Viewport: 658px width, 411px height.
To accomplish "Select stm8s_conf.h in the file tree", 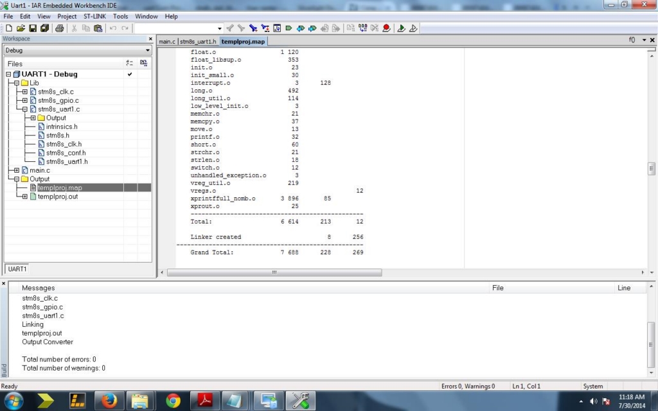I will coord(66,153).
